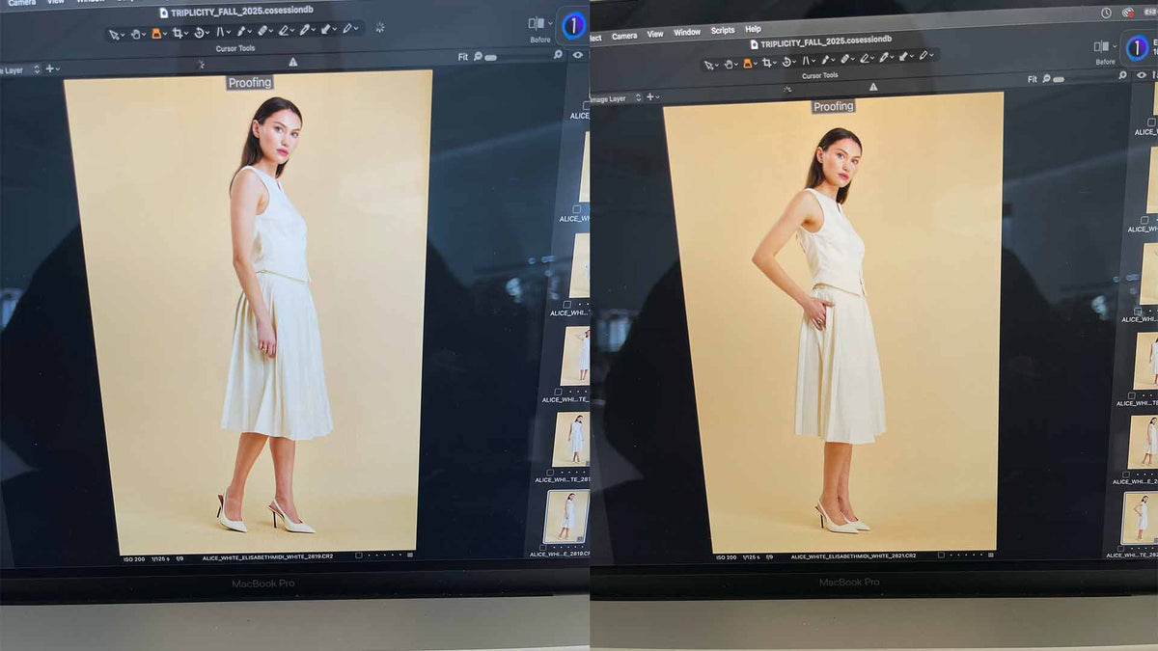Screen dimensions: 1158x651
Task: Adjust the zoom slider beside Fit on right laptop
Action: pyautogui.click(x=1059, y=80)
